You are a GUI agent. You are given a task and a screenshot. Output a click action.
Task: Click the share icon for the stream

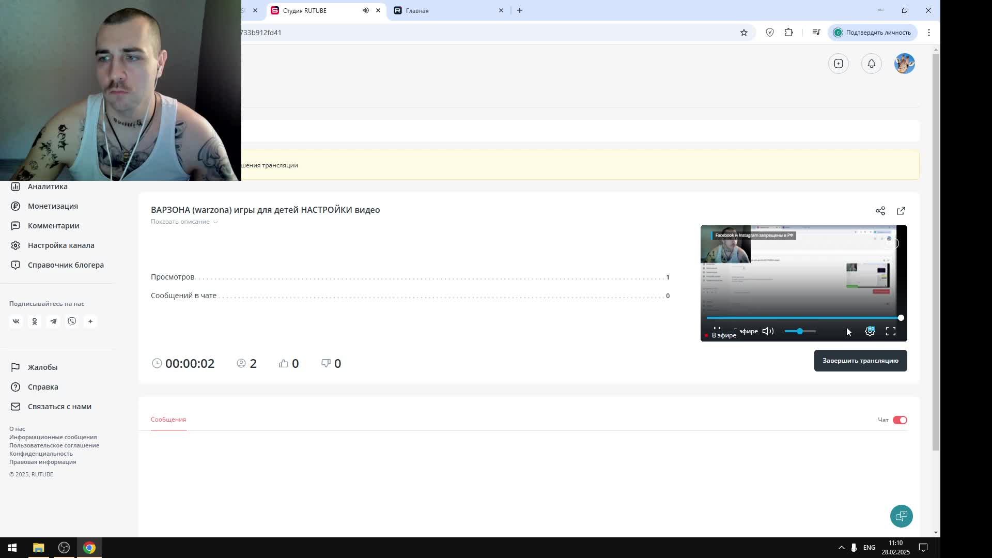pos(880,211)
